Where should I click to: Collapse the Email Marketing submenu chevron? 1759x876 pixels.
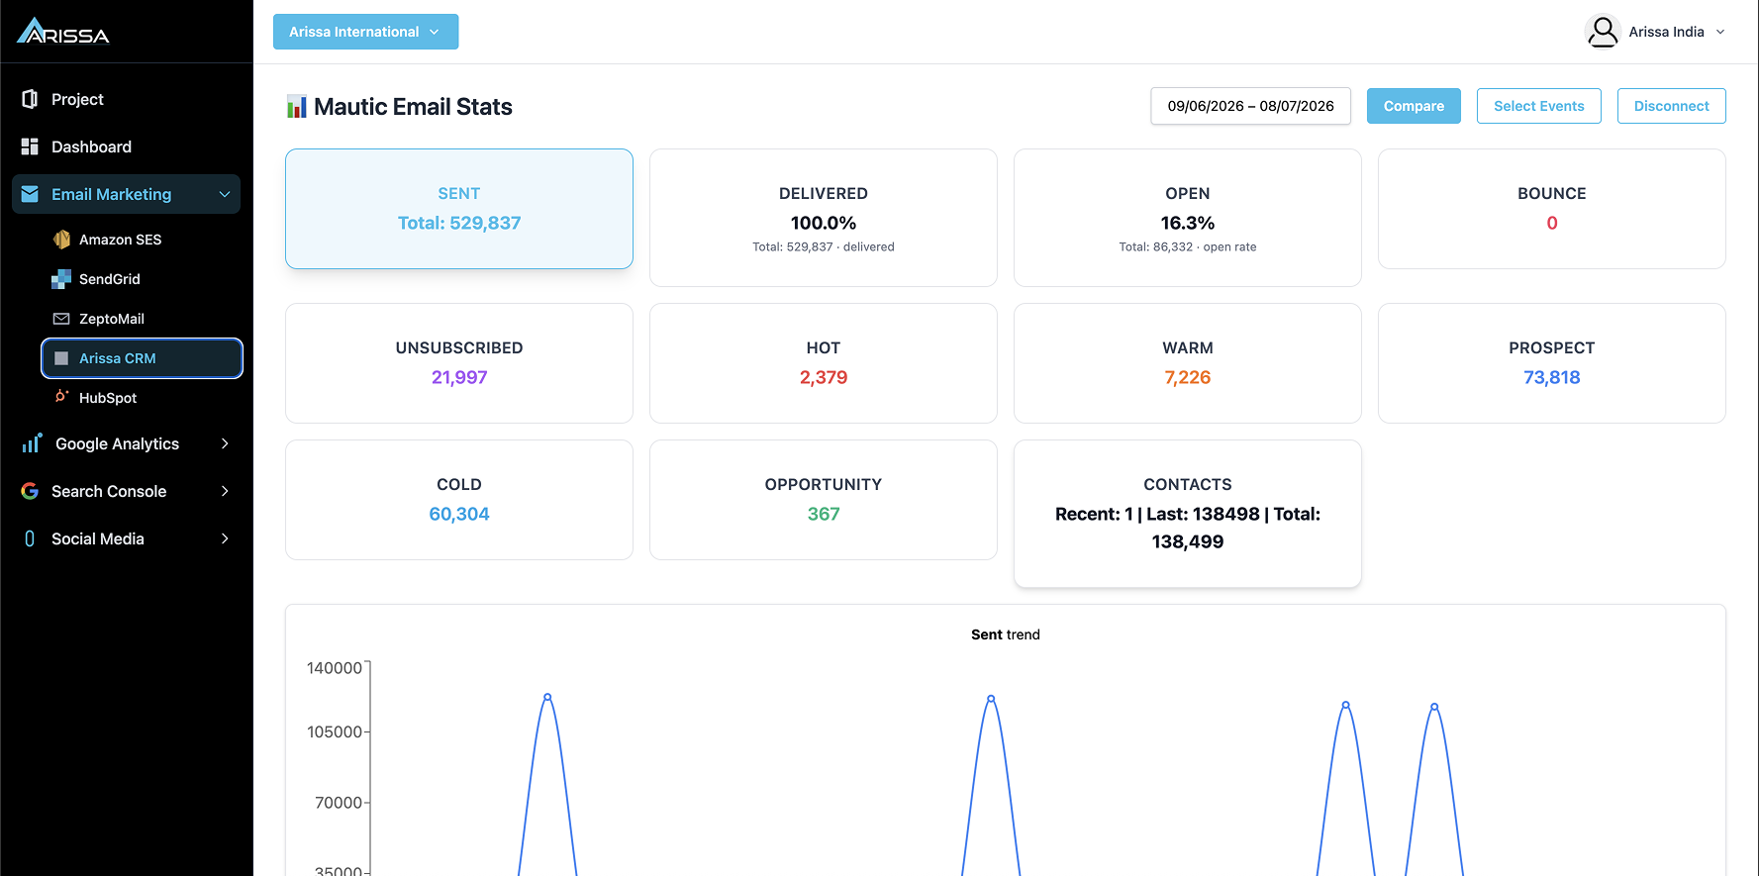pos(225,194)
